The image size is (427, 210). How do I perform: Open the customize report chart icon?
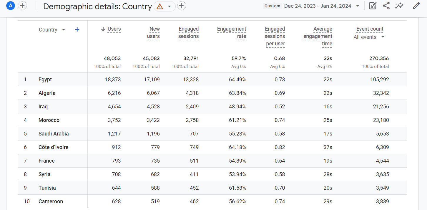point(373,6)
